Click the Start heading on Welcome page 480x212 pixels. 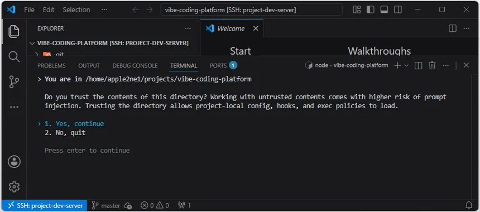click(x=241, y=51)
